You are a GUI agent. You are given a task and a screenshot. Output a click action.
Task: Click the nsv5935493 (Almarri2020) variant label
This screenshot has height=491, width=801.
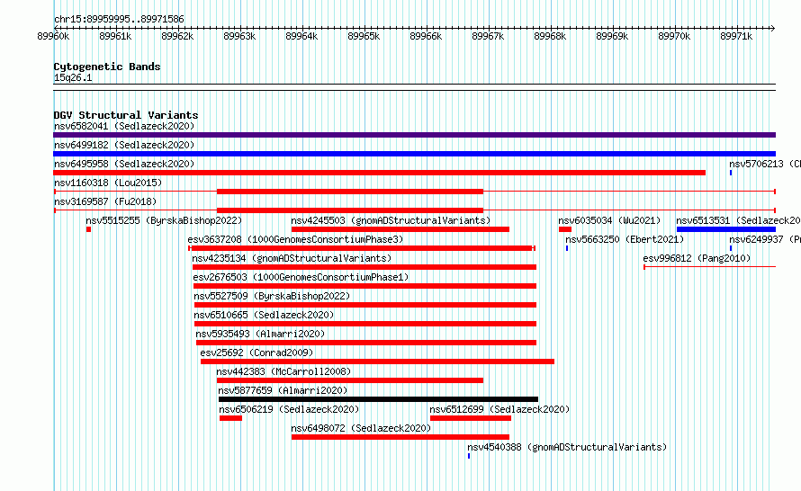click(x=260, y=334)
